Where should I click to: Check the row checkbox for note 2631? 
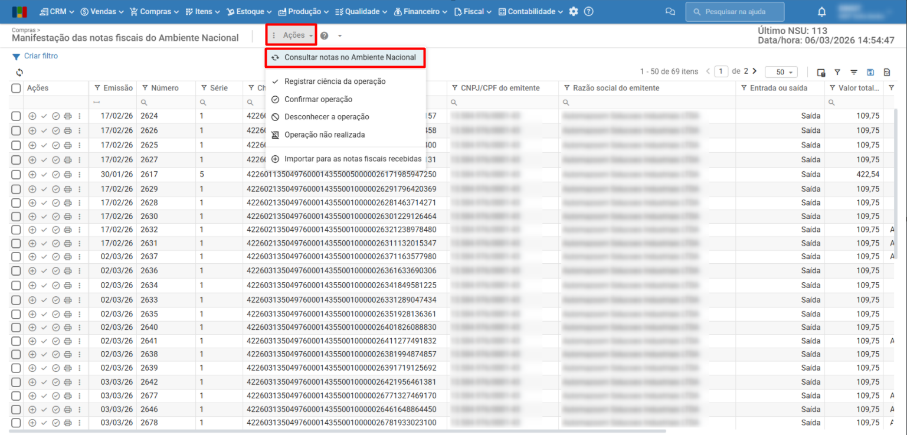pyautogui.click(x=16, y=243)
